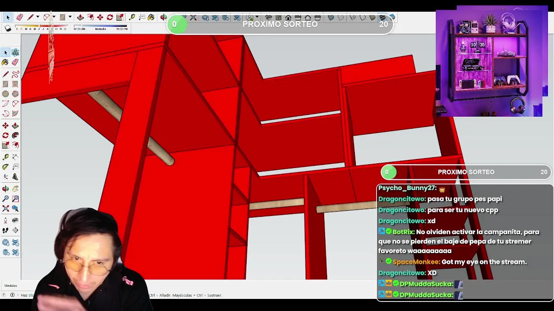This screenshot has height=311, width=554.
Task: Open the Line tool dropdown arrow
Action: point(38,17)
